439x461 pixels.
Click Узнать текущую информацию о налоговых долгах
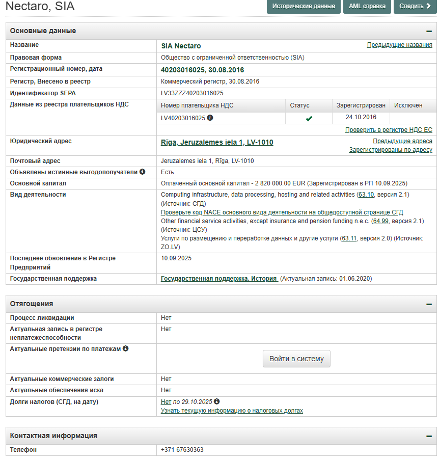coord(232,411)
